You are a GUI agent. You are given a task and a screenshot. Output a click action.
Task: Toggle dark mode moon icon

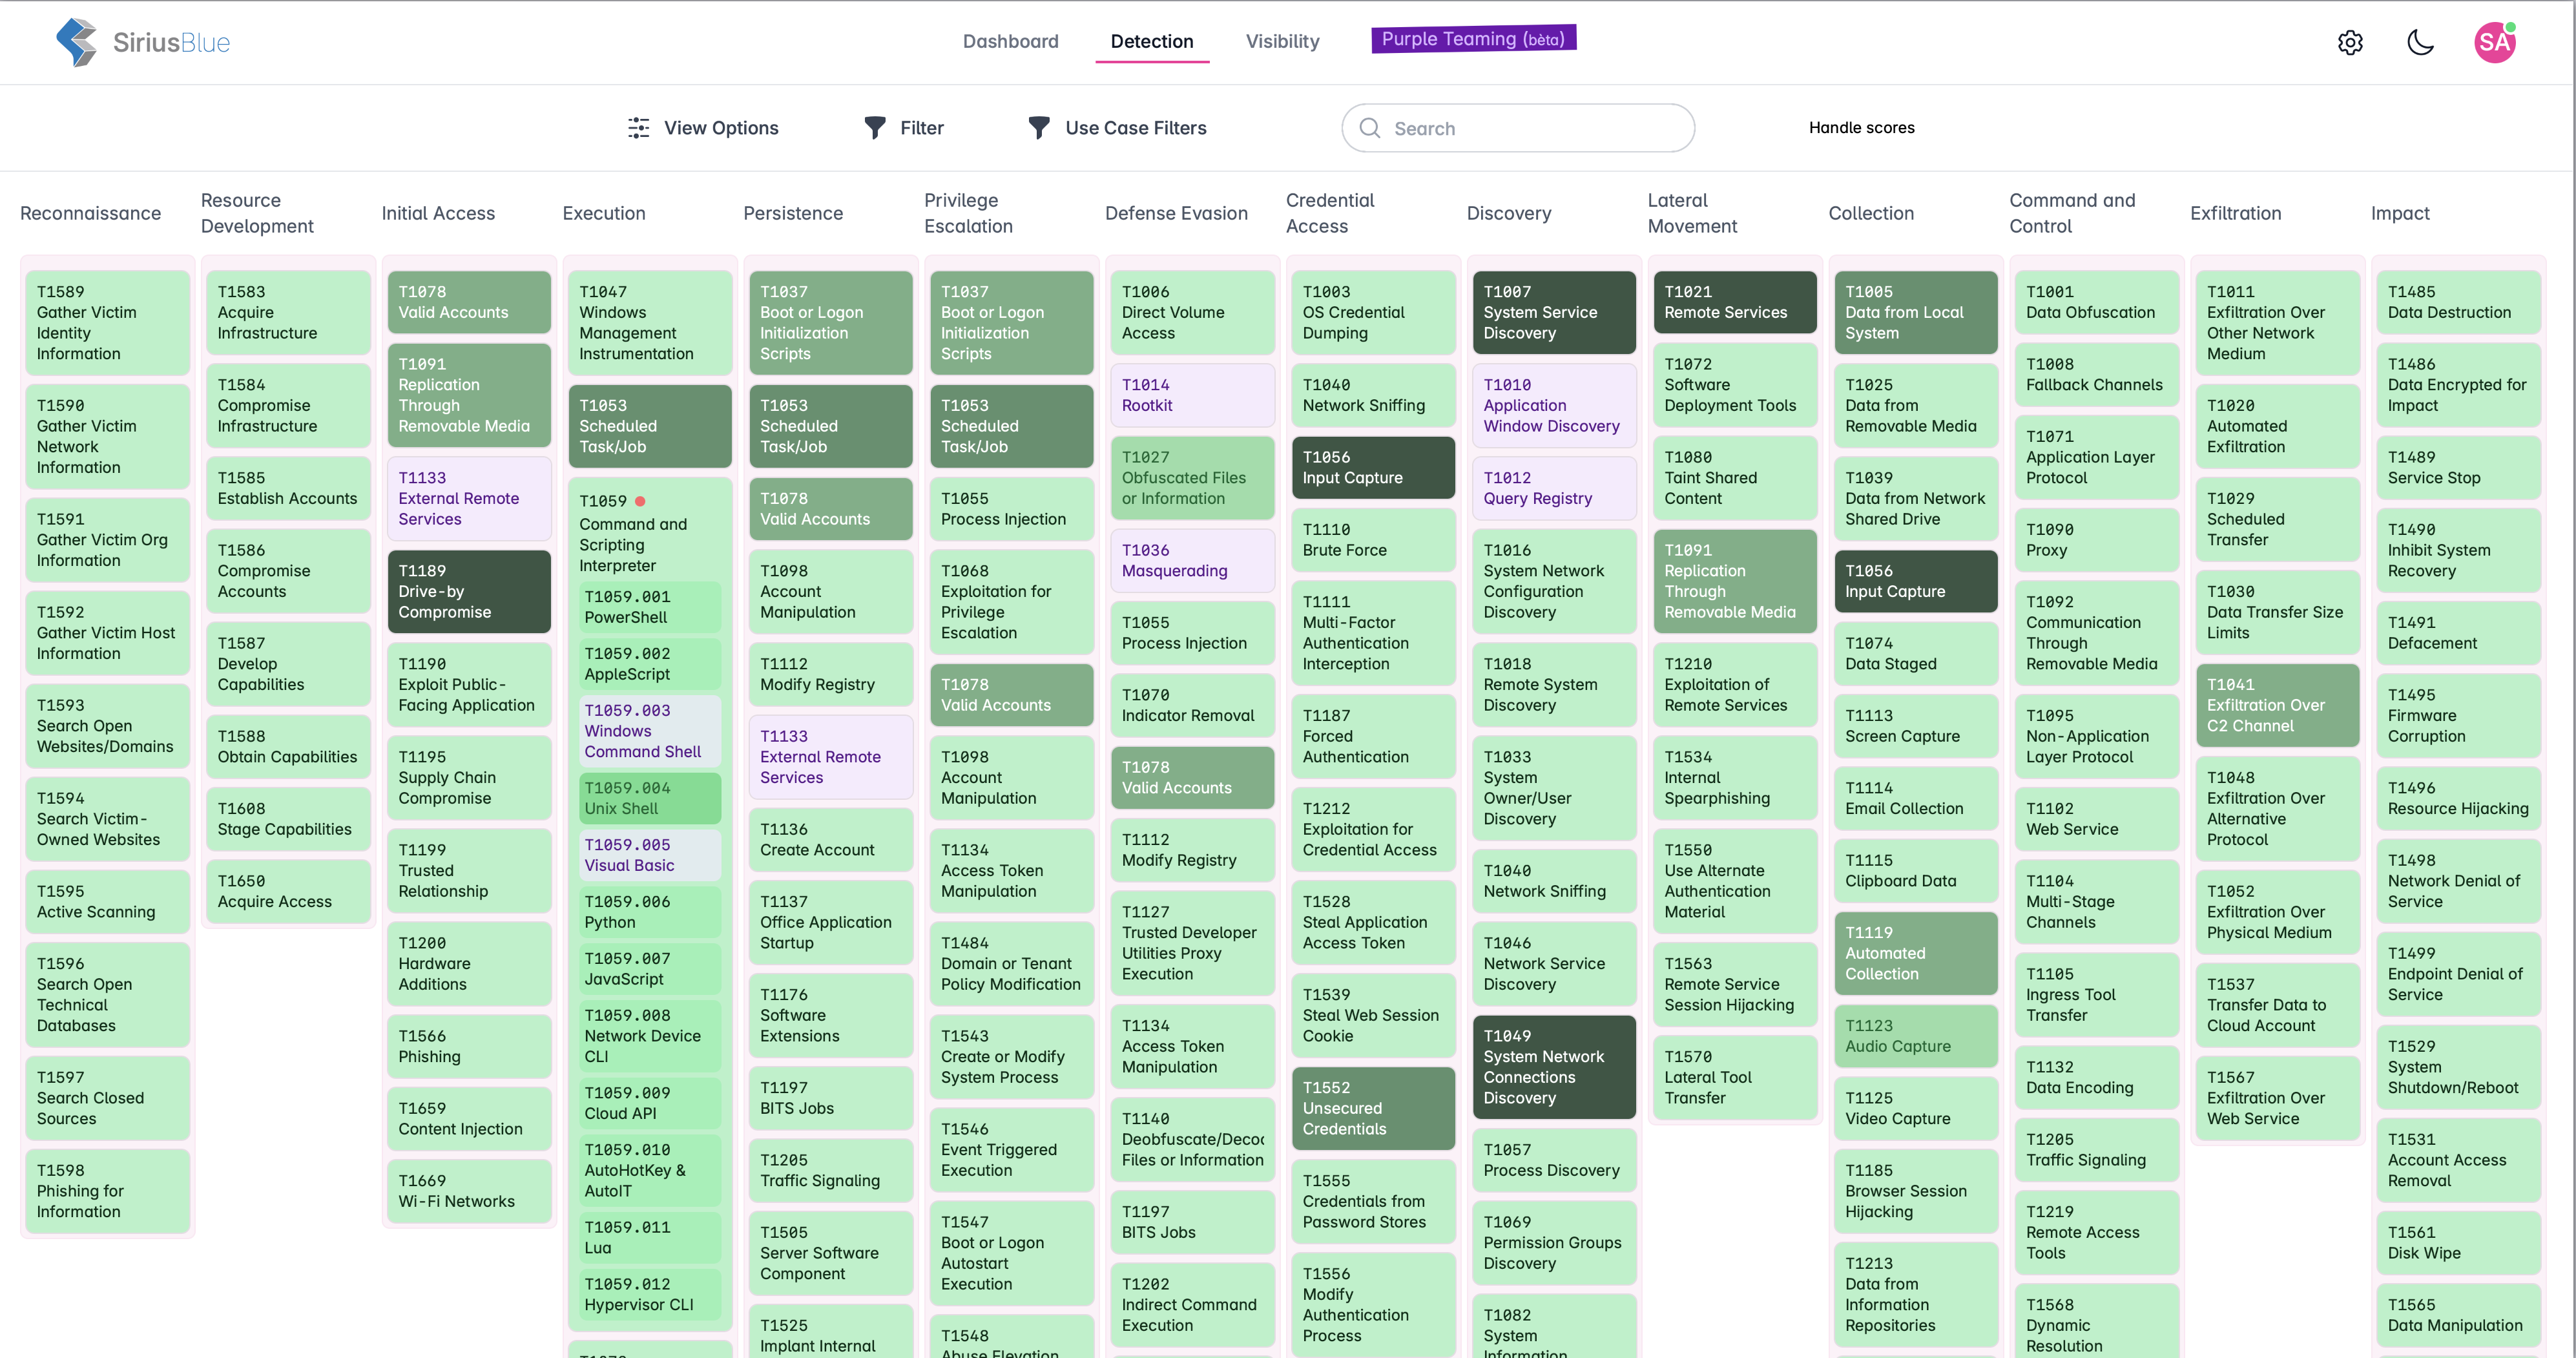pyautogui.click(x=2420, y=42)
